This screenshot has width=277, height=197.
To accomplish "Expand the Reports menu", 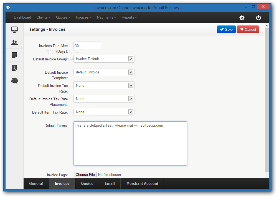I will [129, 17].
